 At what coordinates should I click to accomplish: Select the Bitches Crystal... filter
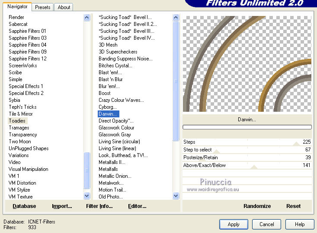tap(115, 66)
